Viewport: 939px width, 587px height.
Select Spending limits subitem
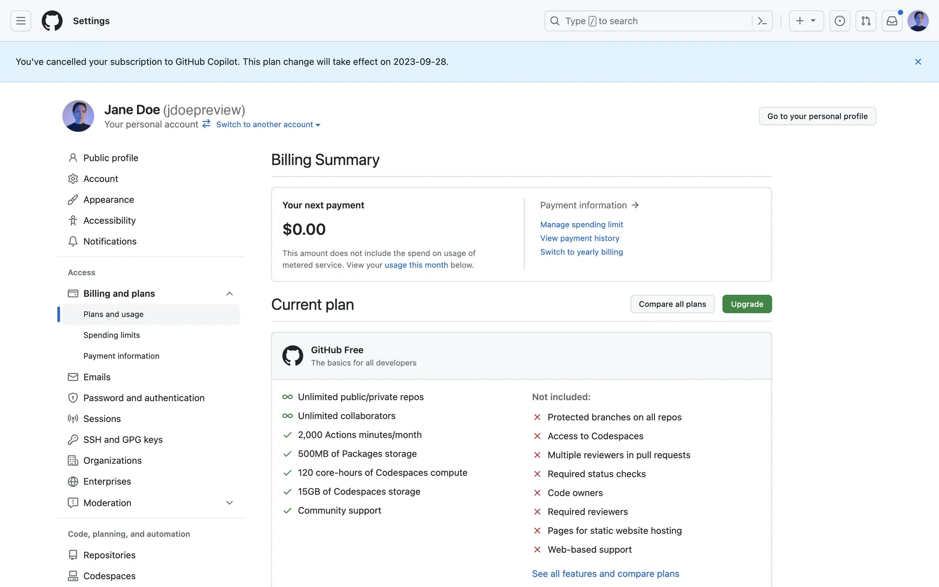pyautogui.click(x=151, y=335)
